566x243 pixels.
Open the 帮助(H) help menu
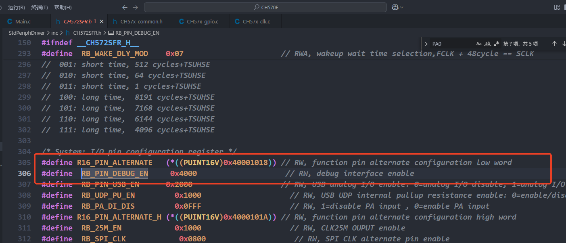(x=63, y=7)
